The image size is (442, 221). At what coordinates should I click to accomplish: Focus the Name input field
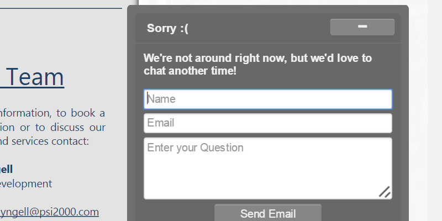point(268,99)
